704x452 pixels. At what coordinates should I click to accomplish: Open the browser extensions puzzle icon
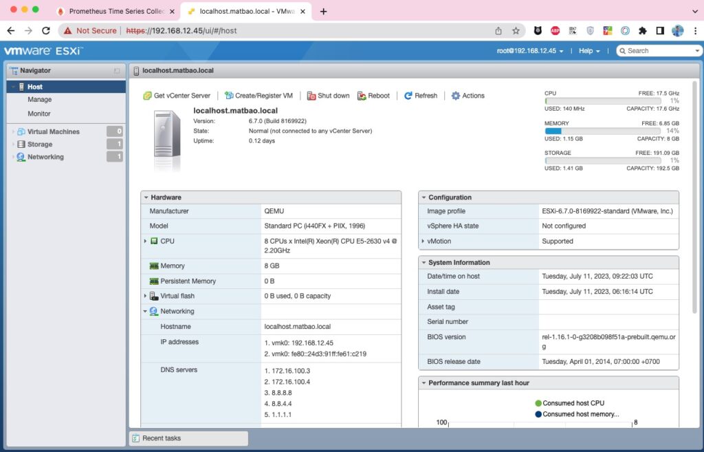pyautogui.click(x=643, y=30)
